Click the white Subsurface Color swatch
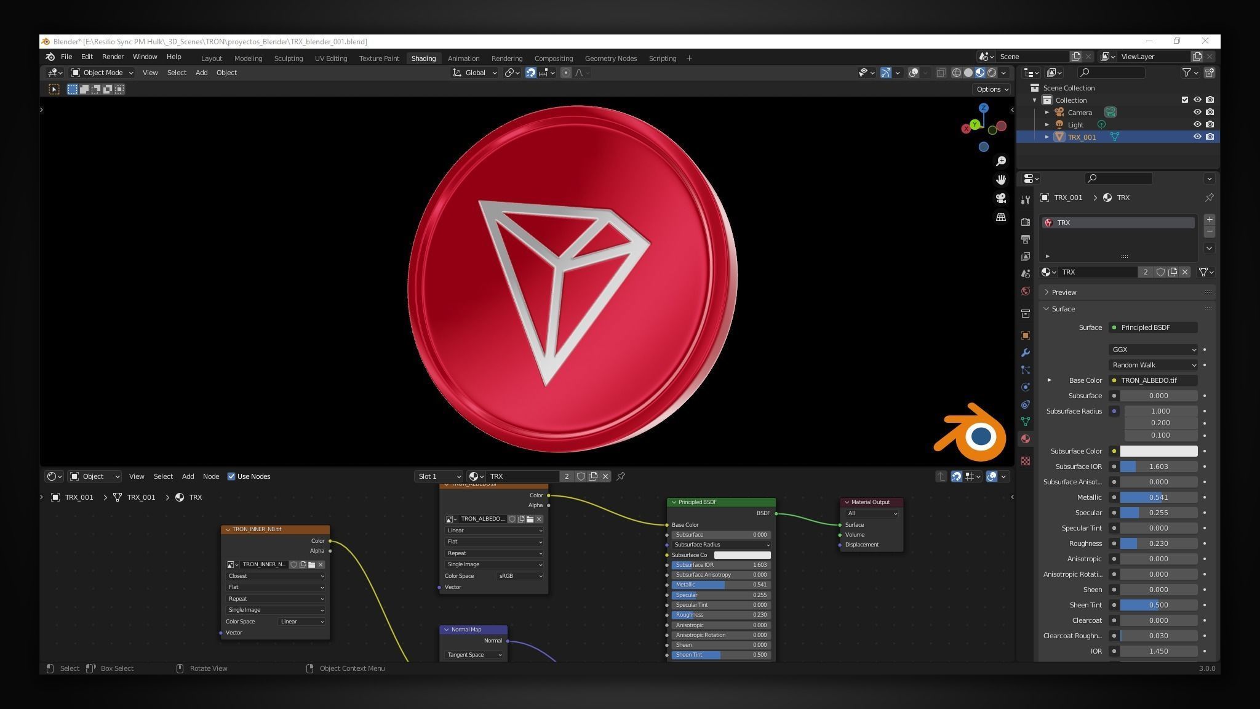This screenshot has width=1260, height=709. 1158,451
